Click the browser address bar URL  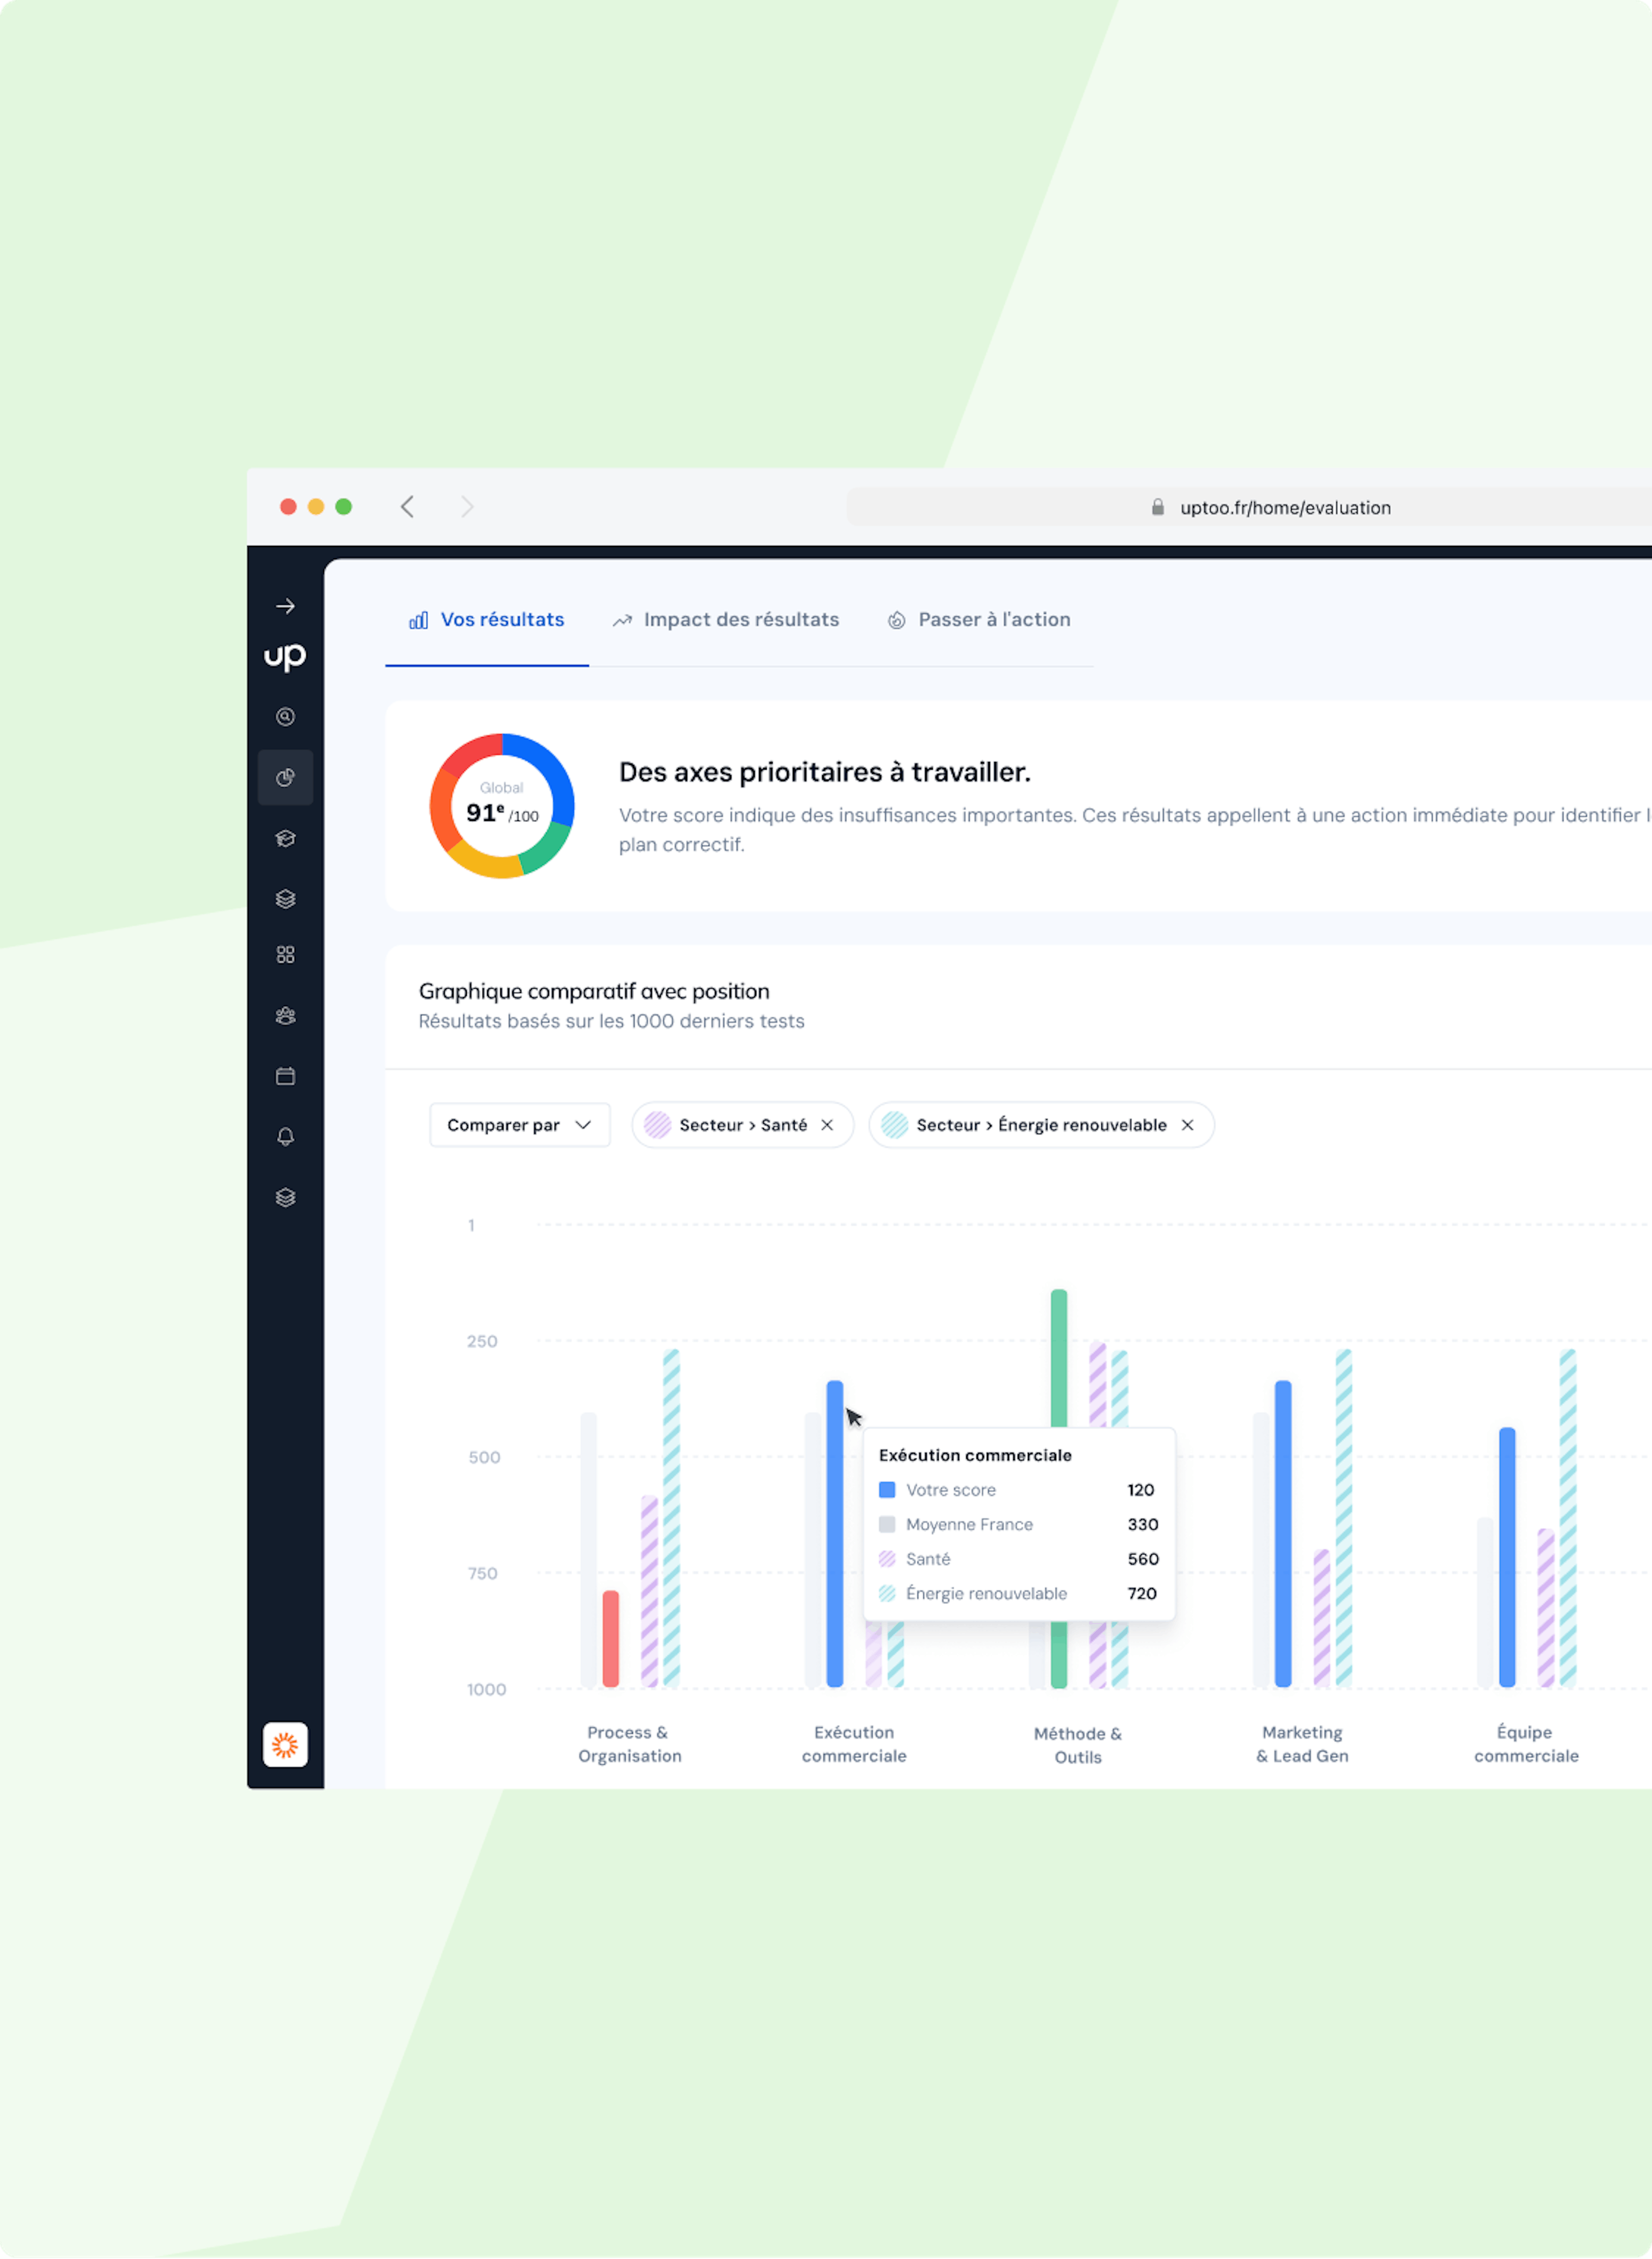1284,508
